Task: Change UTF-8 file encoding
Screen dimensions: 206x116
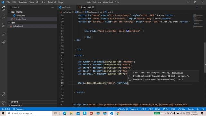Action: pyautogui.click(x=143, y=109)
